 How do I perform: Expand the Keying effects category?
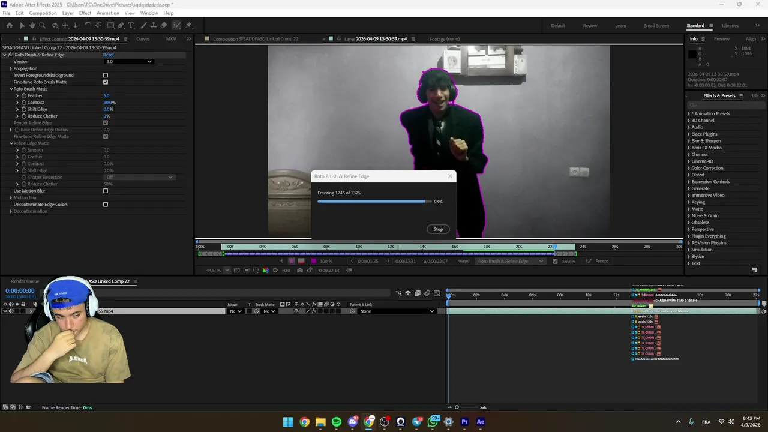(689, 202)
